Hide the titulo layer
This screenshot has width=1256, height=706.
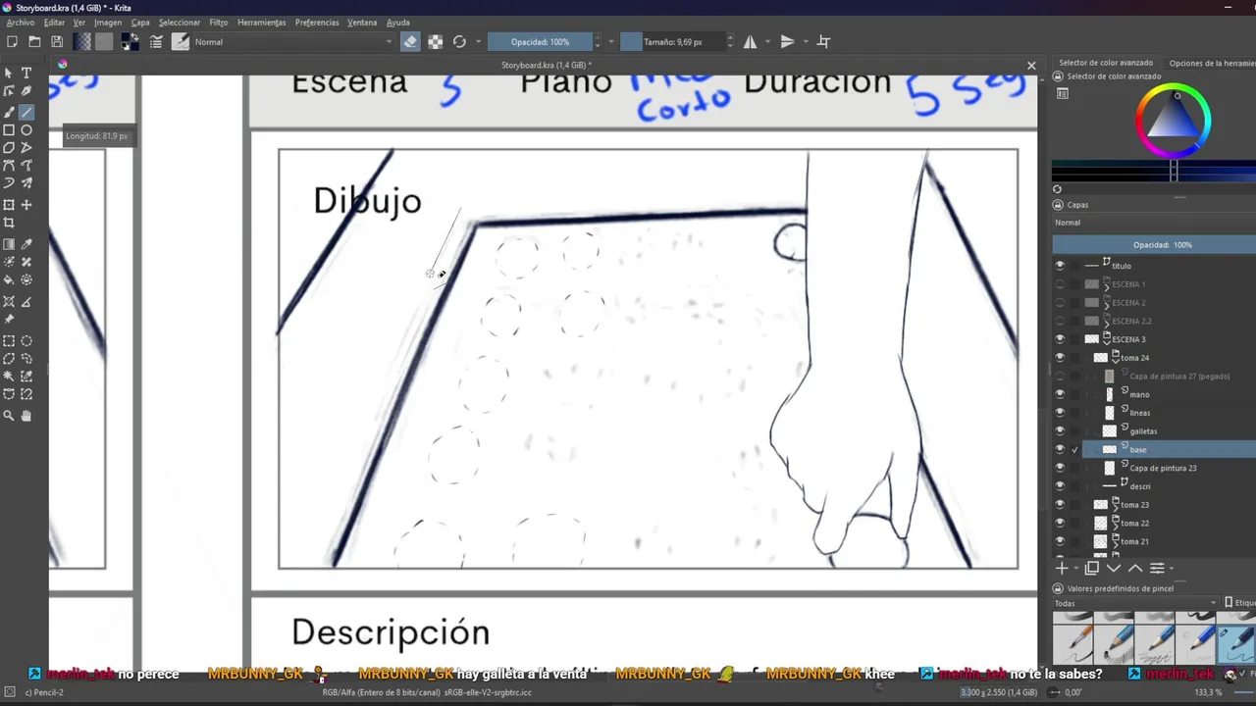click(1059, 266)
